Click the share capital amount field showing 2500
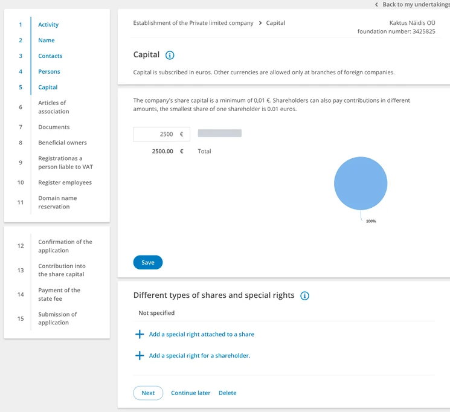Image resolution: width=450 pixels, height=412 pixels. (x=161, y=134)
